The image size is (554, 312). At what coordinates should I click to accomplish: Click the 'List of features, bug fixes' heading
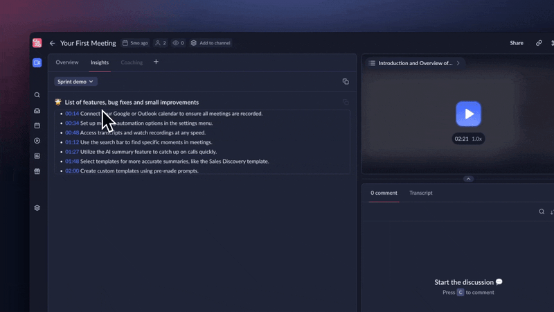pos(132,102)
